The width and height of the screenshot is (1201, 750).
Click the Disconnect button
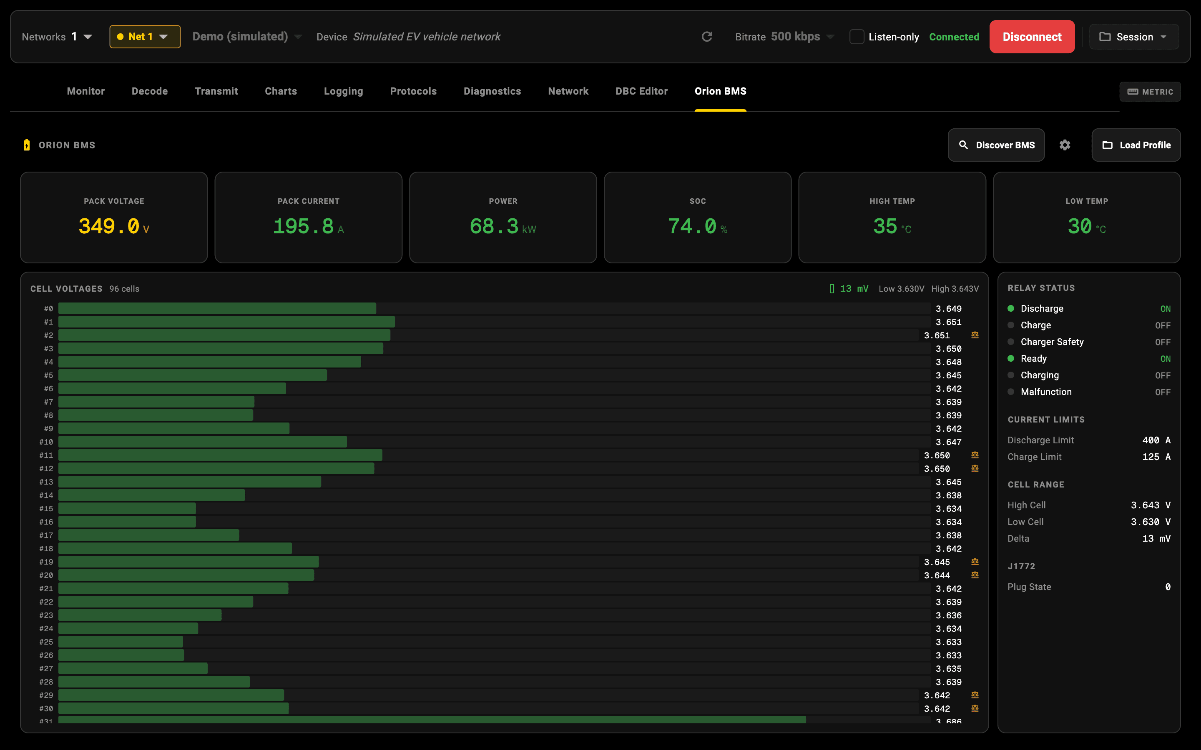1032,37
